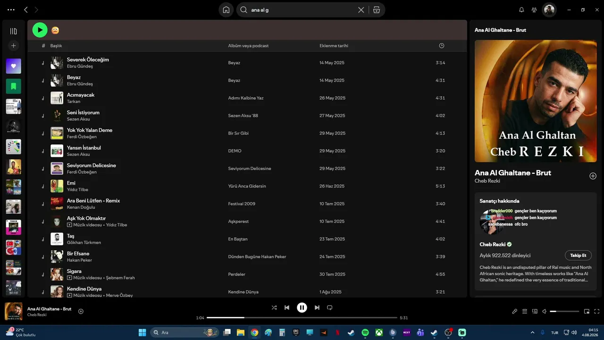Image resolution: width=604 pixels, height=340 pixels.
Task: Open artist Tarkan under Acımayacak
Action: tap(74, 102)
